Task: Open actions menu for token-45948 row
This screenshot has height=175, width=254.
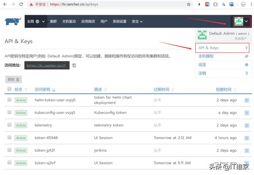Action: tap(247, 138)
